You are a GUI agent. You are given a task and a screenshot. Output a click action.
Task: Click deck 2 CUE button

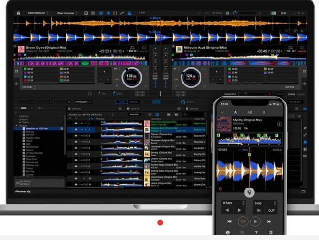coord(176,79)
